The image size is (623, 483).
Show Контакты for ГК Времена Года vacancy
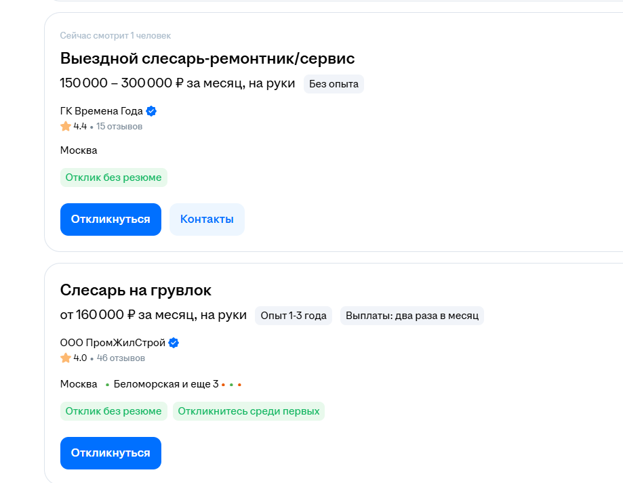click(x=207, y=219)
